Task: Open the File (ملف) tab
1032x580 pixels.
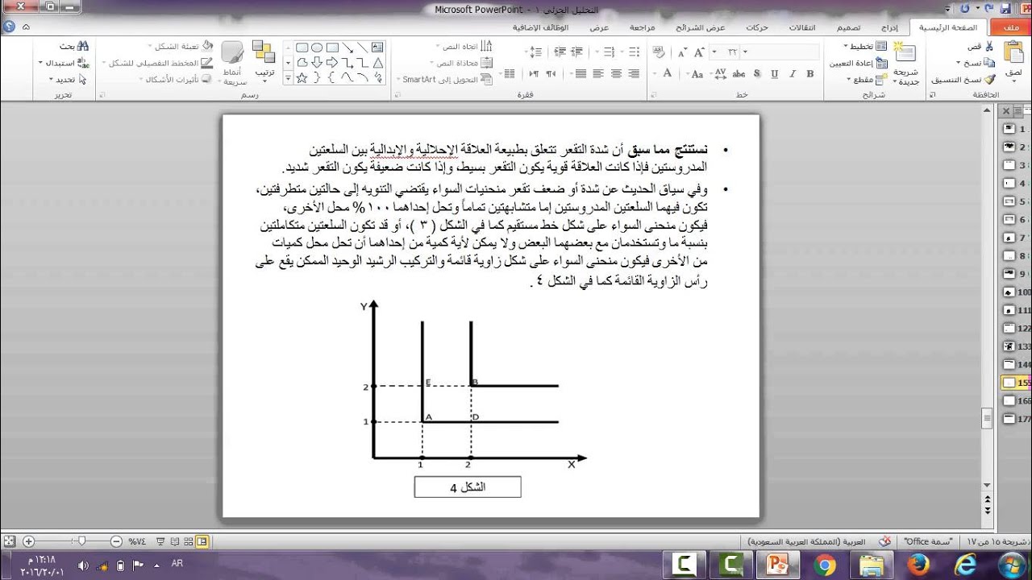Action: click(1013, 27)
